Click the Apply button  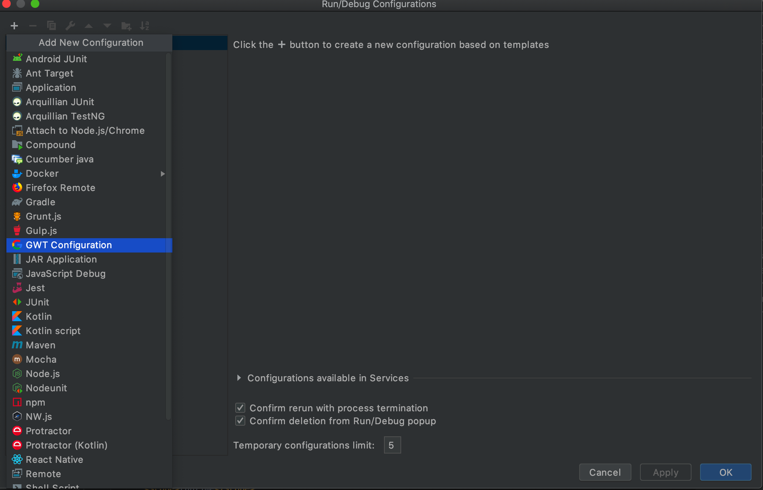tap(665, 472)
